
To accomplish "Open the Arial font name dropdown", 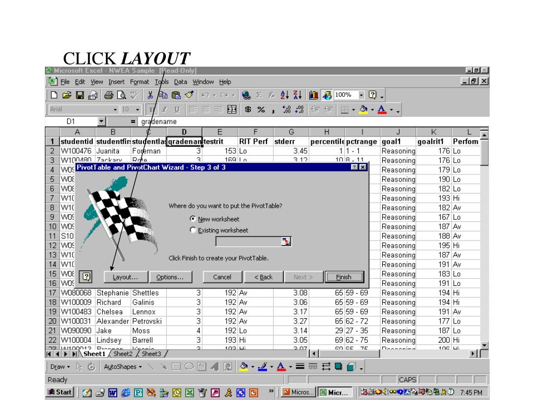I will point(115,109).
